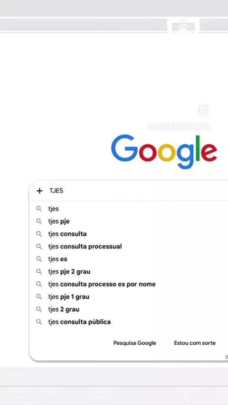Click magnifier icon beside 'tjes' suggestion

(x=39, y=209)
